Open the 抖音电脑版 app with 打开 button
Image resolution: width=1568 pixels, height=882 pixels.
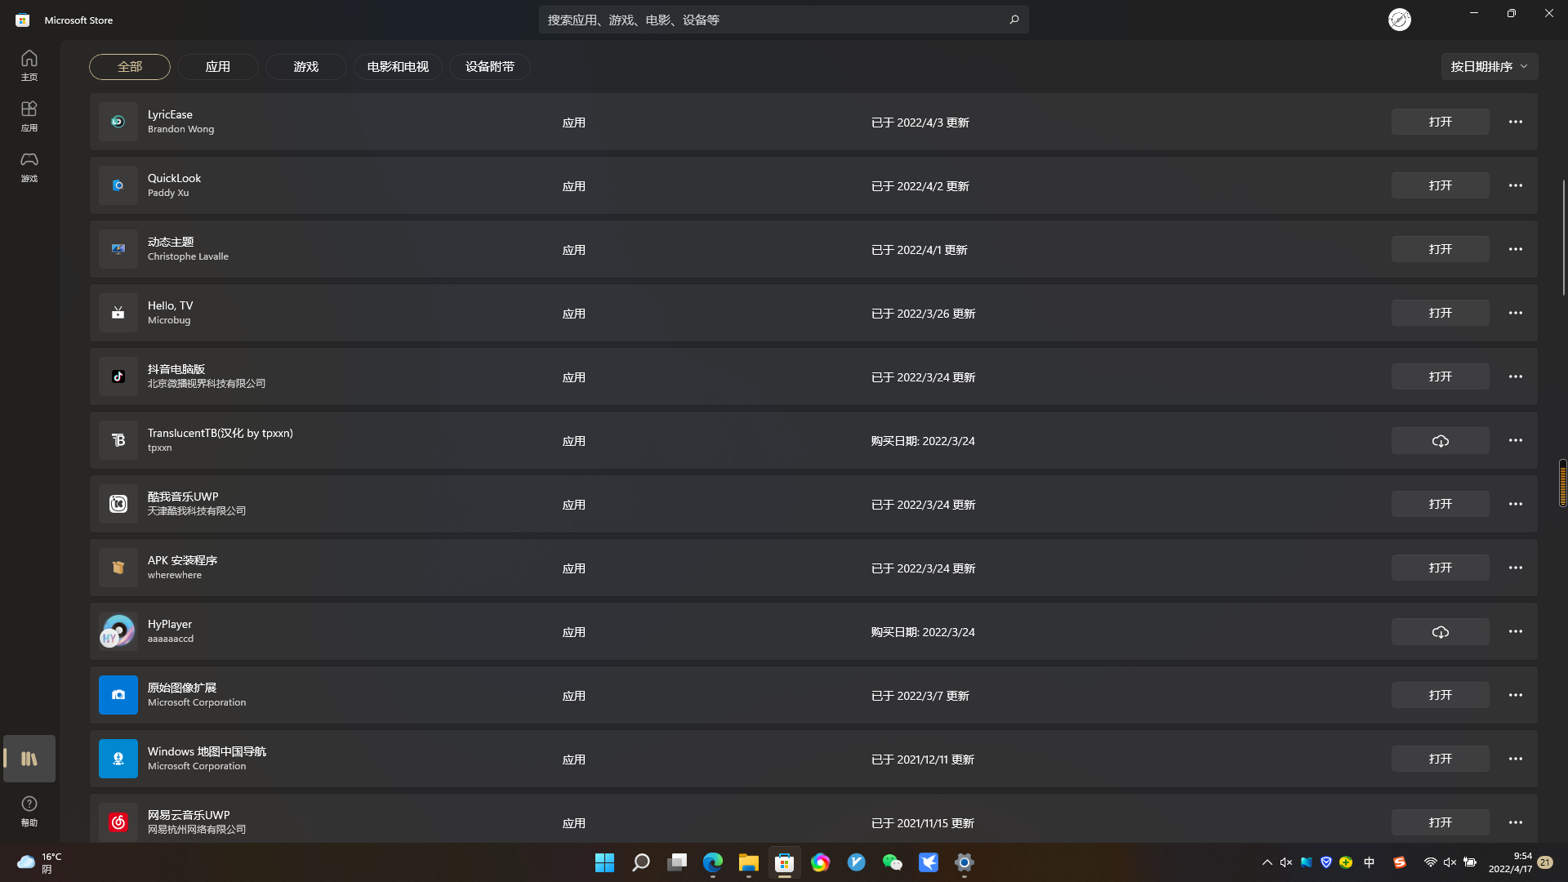(1440, 376)
